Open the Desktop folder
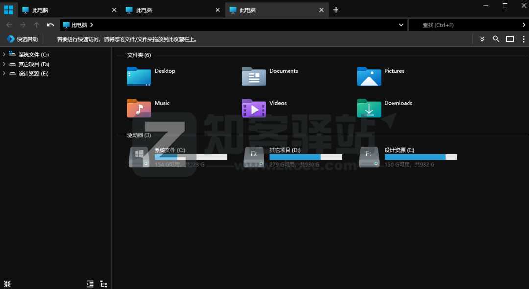The image size is (529, 289). (x=139, y=77)
